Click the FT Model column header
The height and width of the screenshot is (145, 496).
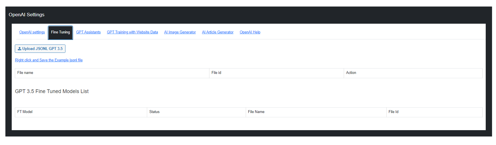(x=81, y=112)
